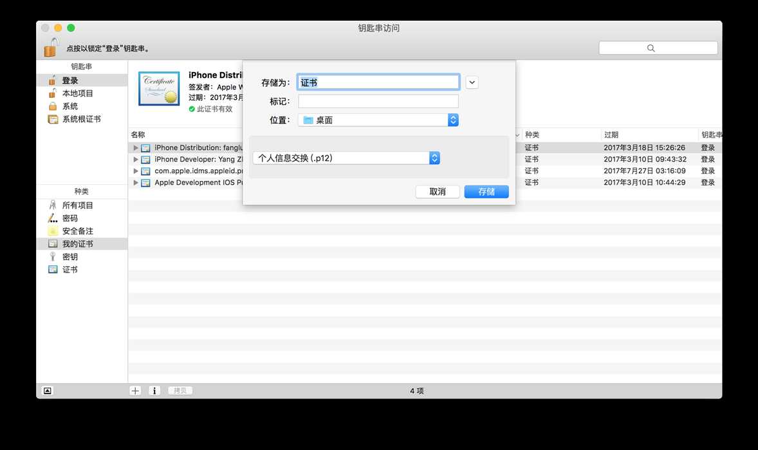This screenshot has height=450, width=758.
Task: Show the 证书 category in the sidebar
Action: (82, 270)
